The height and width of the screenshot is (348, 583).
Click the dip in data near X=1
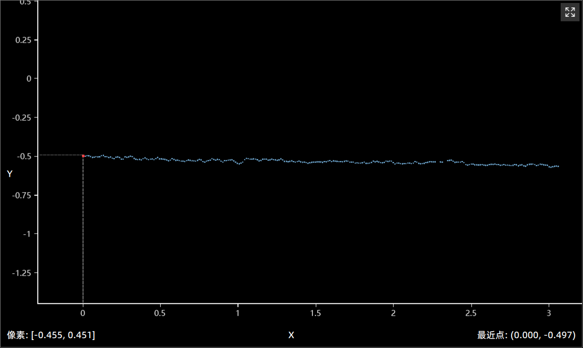tap(240, 163)
